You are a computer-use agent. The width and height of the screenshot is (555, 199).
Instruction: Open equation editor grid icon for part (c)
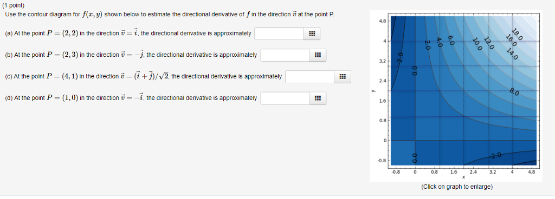[343, 77]
